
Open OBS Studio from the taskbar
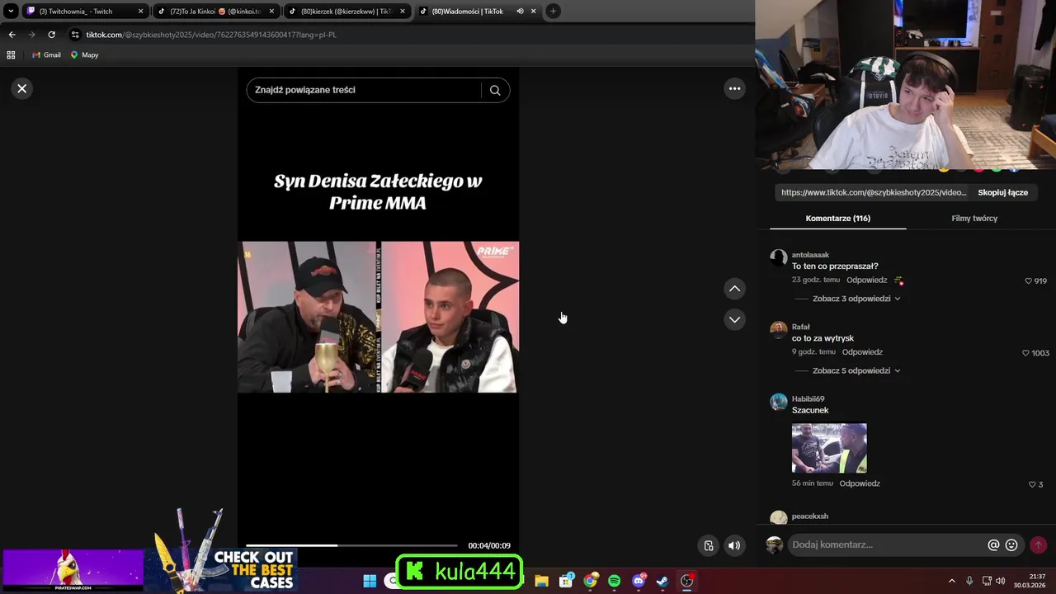[x=686, y=581]
